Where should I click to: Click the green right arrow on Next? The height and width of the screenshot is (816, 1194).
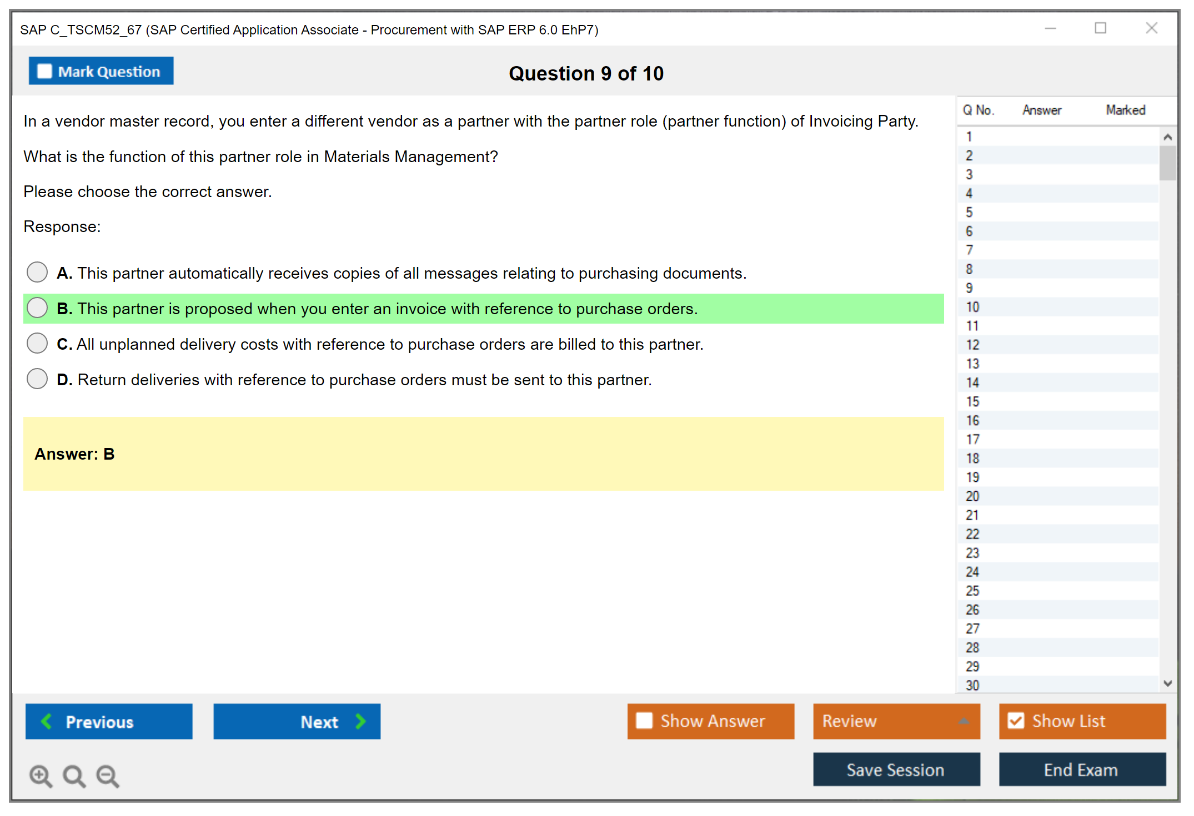coord(361,721)
